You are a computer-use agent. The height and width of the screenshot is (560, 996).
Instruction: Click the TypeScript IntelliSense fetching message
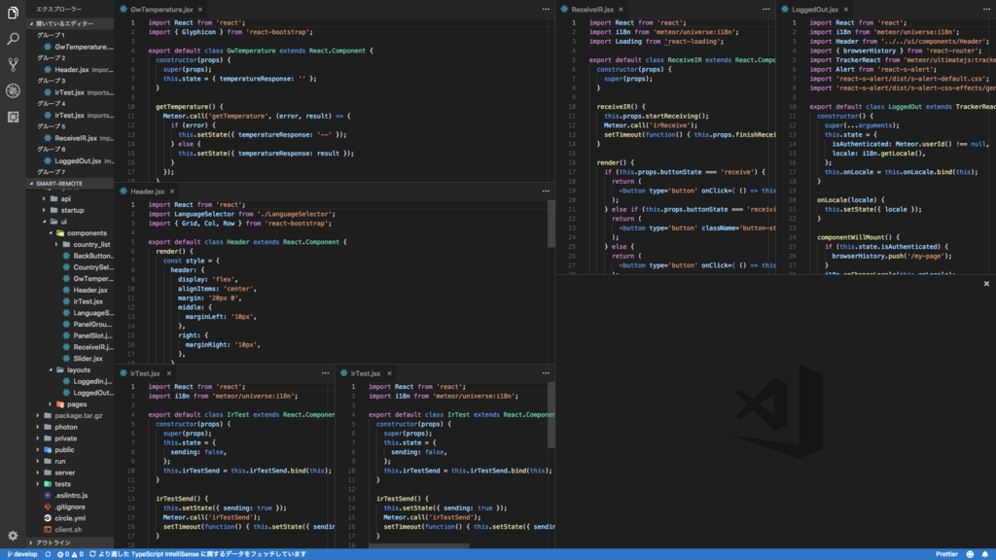click(x=197, y=554)
